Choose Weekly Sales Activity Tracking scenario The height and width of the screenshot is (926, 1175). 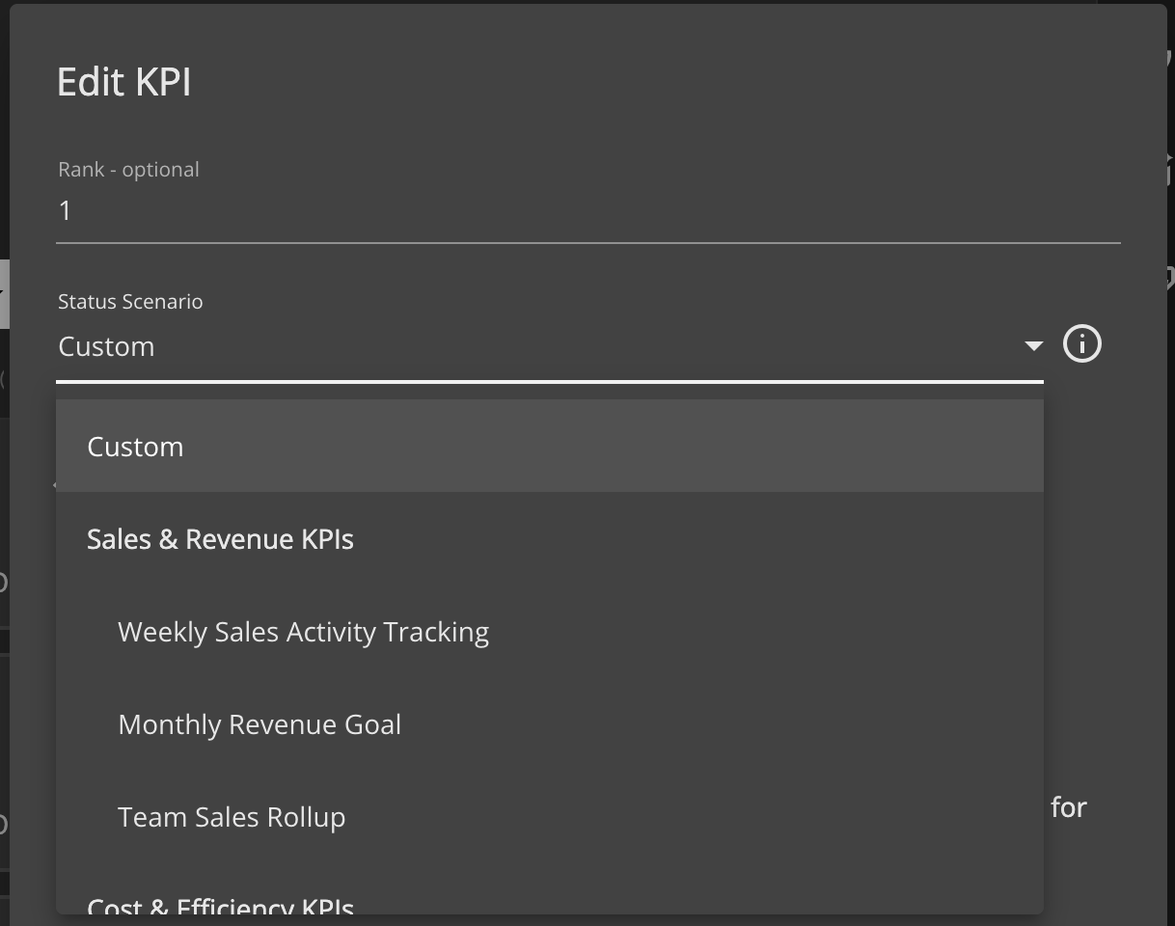[550, 632]
